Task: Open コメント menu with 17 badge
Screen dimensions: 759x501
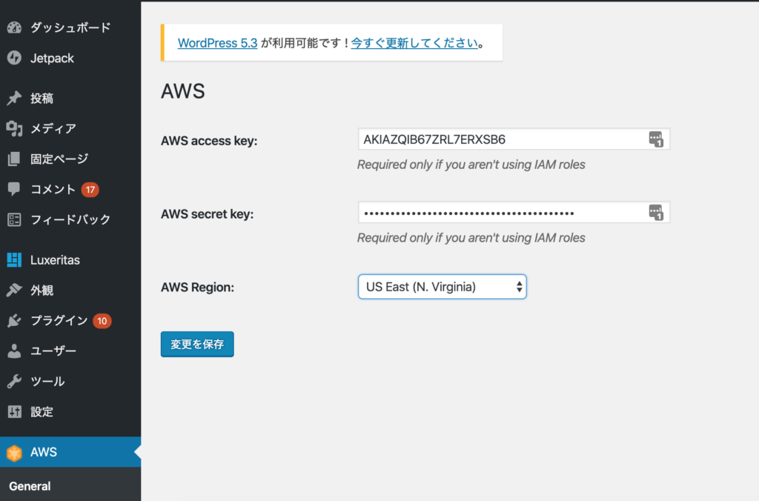Action: pyautogui.click(x=70, y=189)
